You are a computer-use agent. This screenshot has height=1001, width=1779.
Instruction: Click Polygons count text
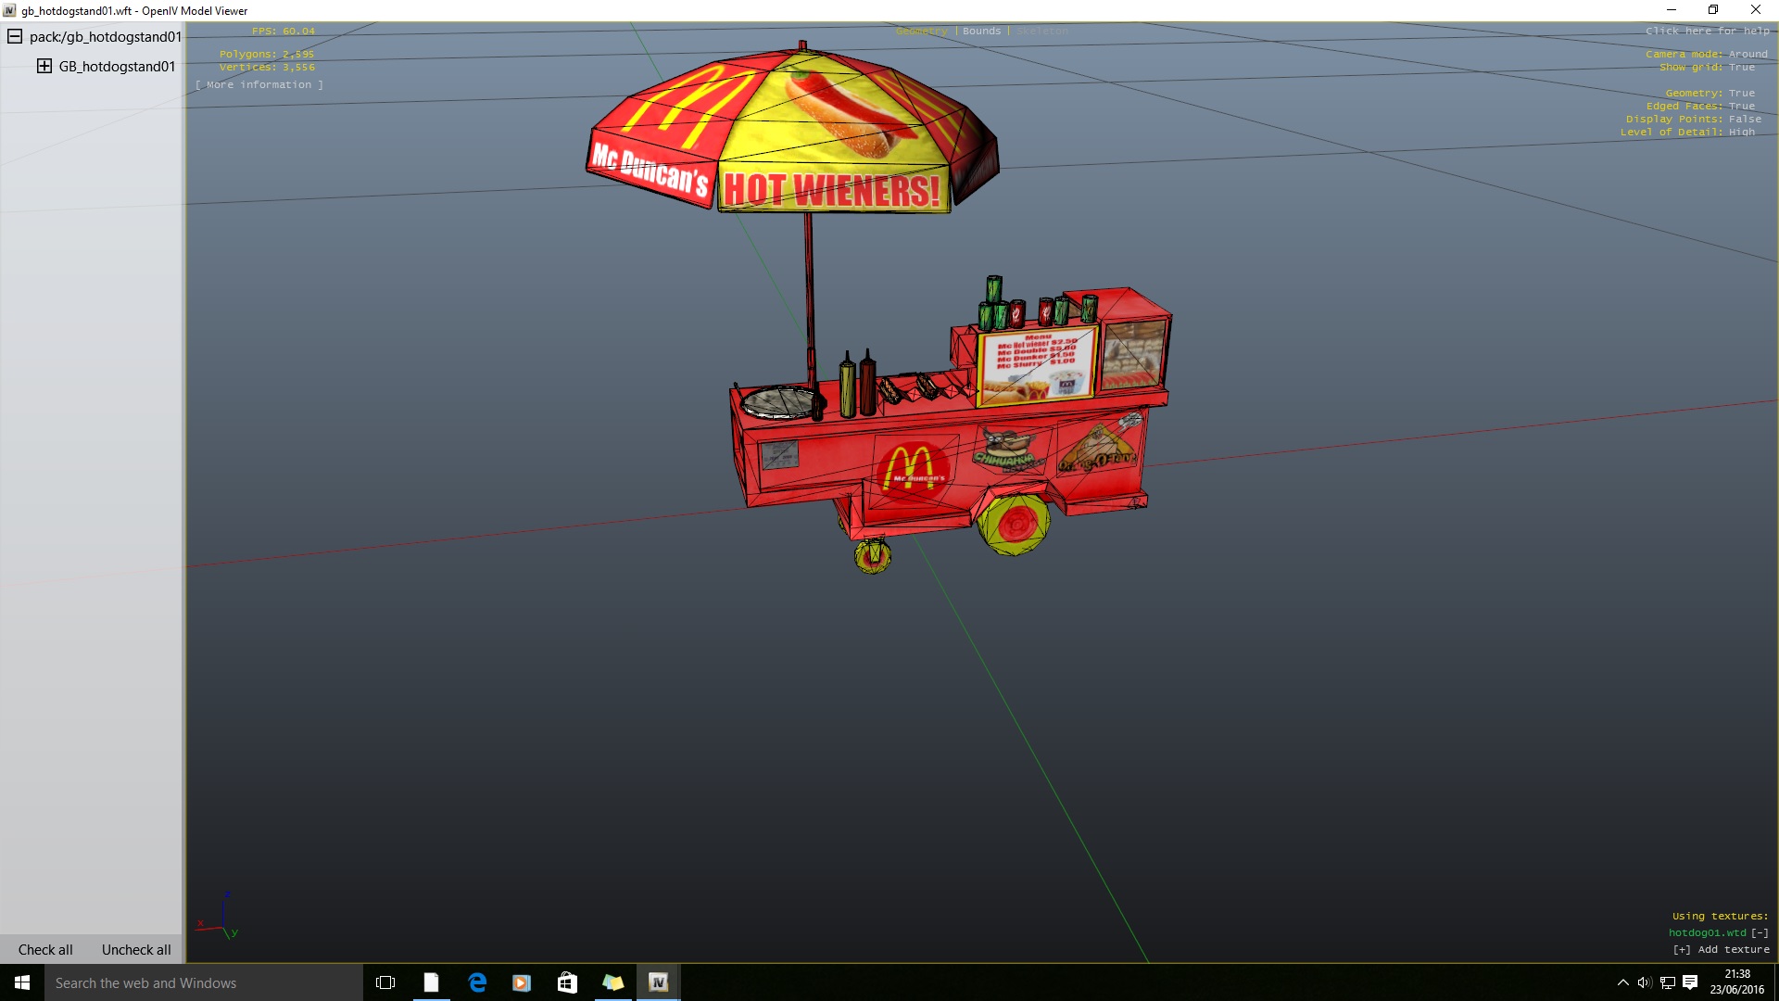[267, 55]
